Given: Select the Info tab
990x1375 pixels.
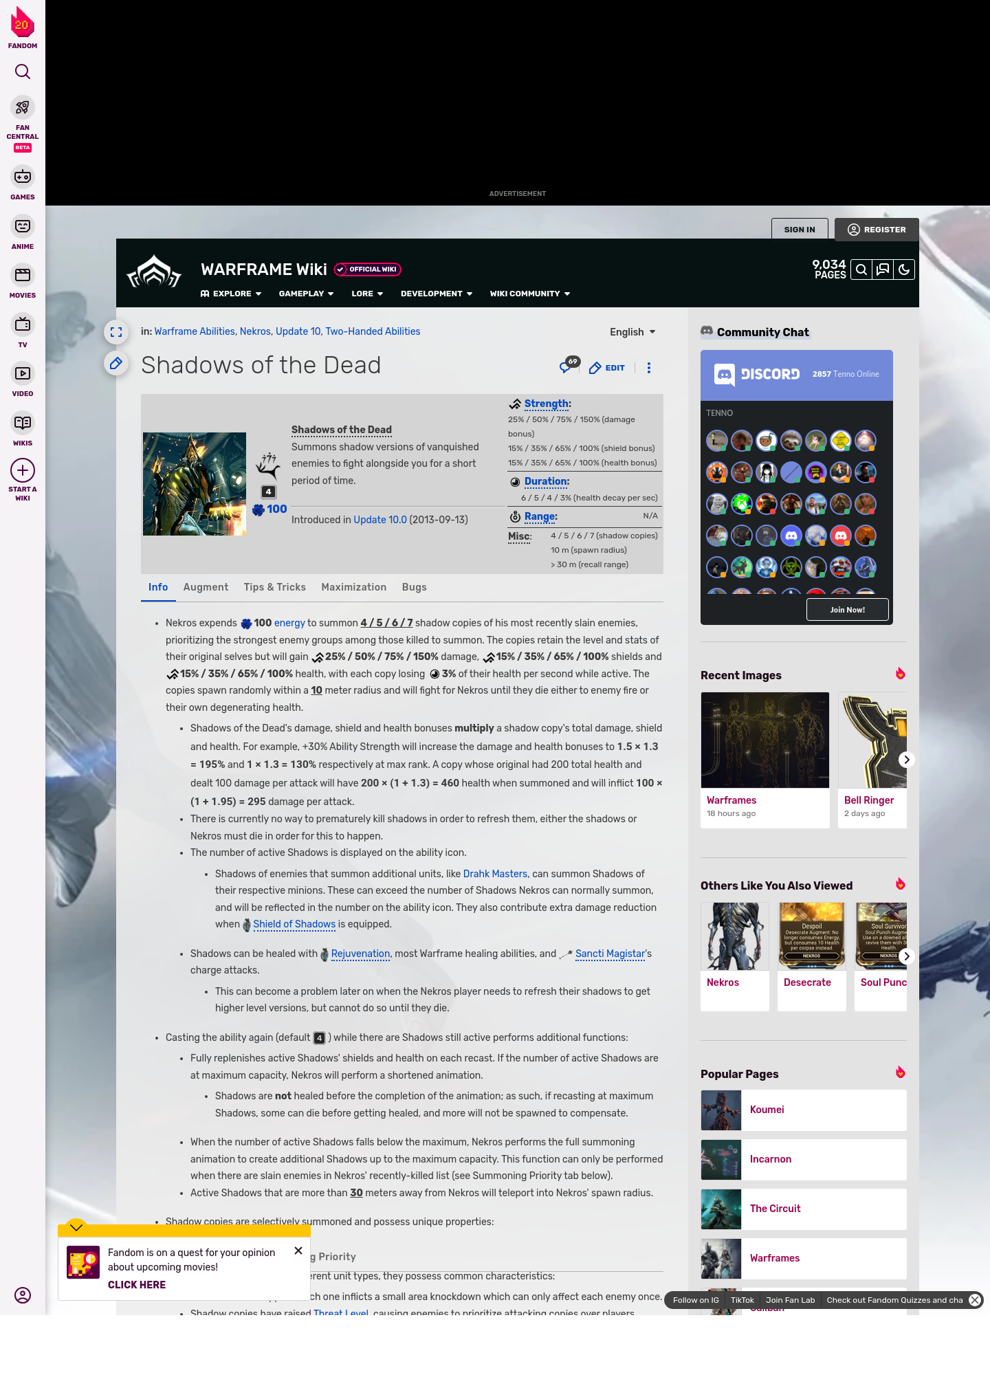Looking at the screenshot, I should click(158, 587).
